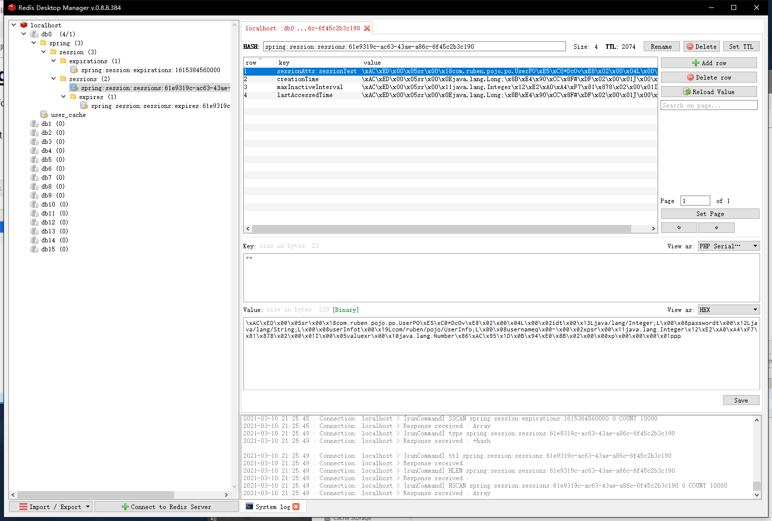Click the localhost server icon in tree

pyautogui.click(x=24, y=25)
